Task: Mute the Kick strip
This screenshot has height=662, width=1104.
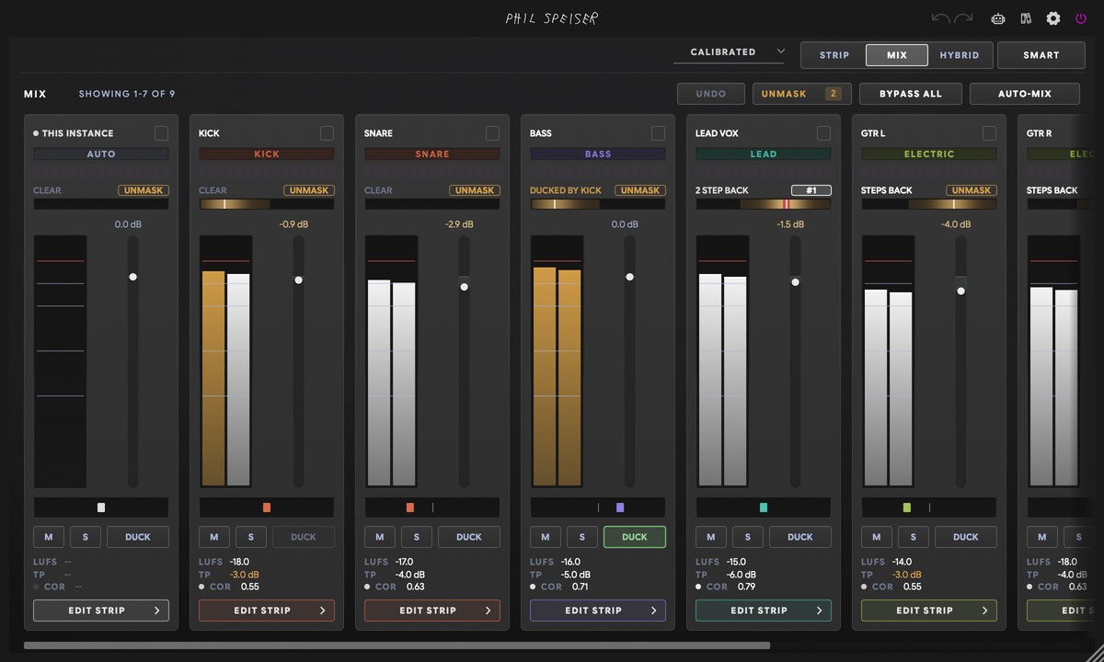Action: point(214,537)
